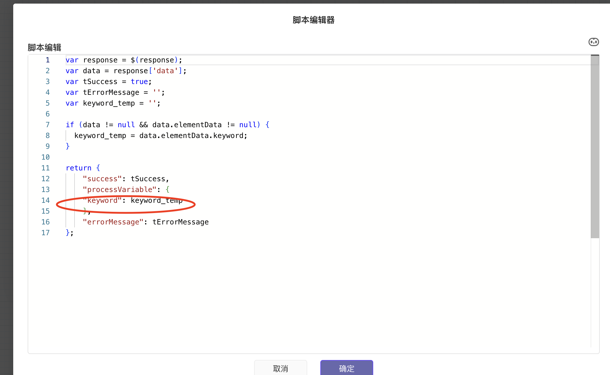Confirm with the 确定 button

(x=346, y=368)
